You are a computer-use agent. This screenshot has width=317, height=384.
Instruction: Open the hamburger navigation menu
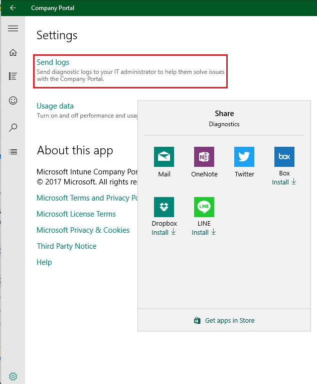[x=13, y=29]
